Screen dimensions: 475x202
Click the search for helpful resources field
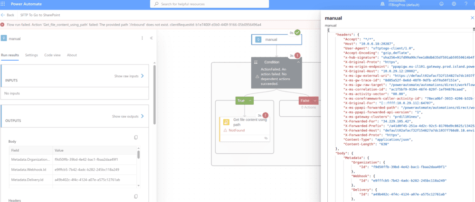209,4
